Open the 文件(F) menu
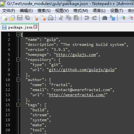Image resolution: width=134 pixels, height=134 pixels. tap(9, 11)
